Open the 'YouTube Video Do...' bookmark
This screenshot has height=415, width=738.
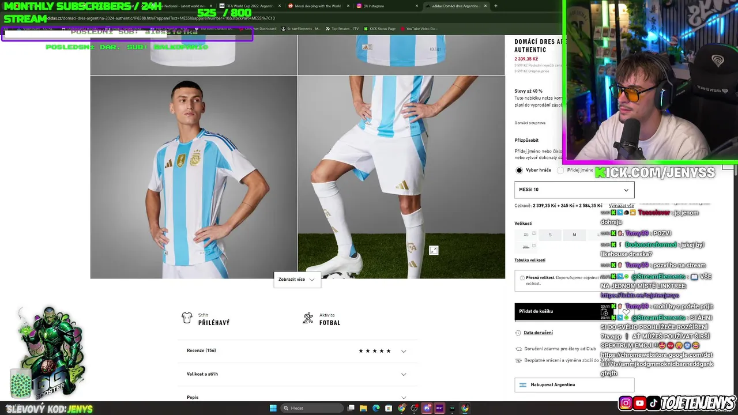[419, 28]
